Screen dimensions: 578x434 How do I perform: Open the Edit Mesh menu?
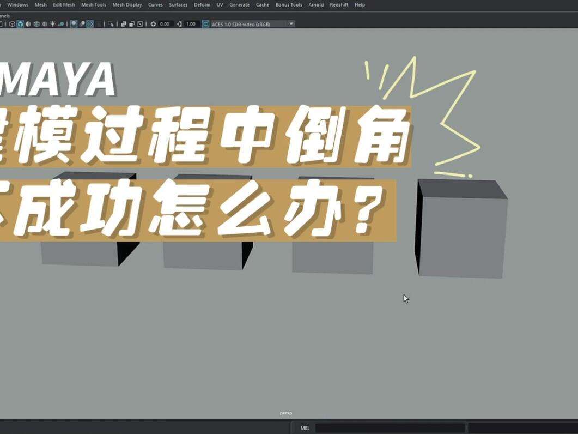pyautogui.click(x=64, y=5)
